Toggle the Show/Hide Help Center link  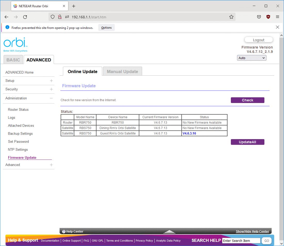tap(252, 232)
